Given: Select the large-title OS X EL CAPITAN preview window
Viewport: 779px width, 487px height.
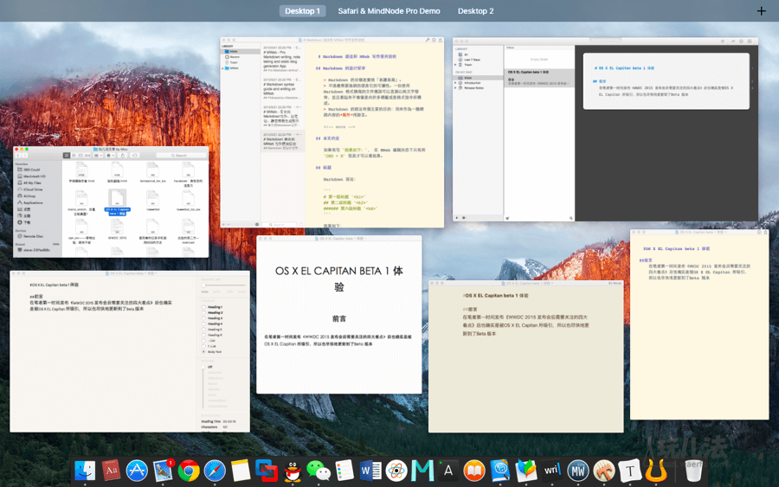Looking at the screenshot, I should (338, 314).
